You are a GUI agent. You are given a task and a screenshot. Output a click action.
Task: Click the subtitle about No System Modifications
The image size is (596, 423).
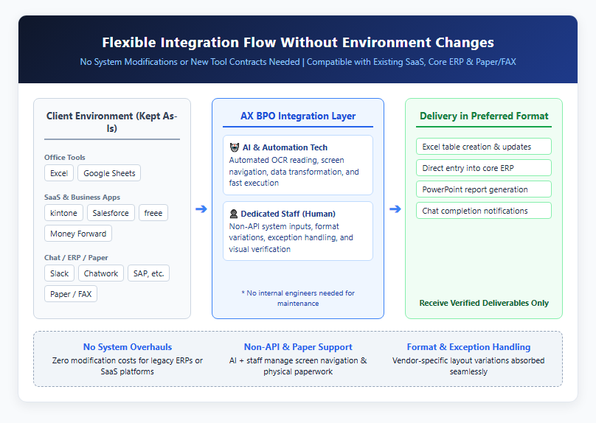click(x=298, y=62)
